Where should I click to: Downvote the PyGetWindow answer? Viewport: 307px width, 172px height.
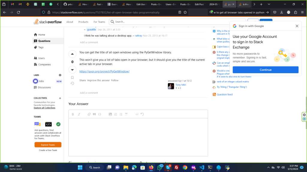[x=72, y=70]
